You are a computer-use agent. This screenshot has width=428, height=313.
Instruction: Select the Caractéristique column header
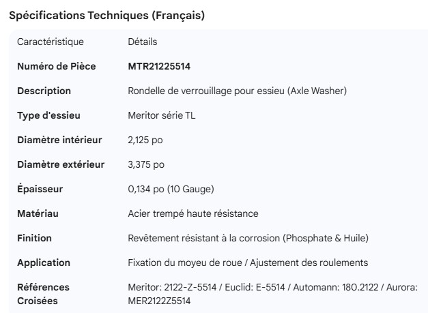point(51,42)
